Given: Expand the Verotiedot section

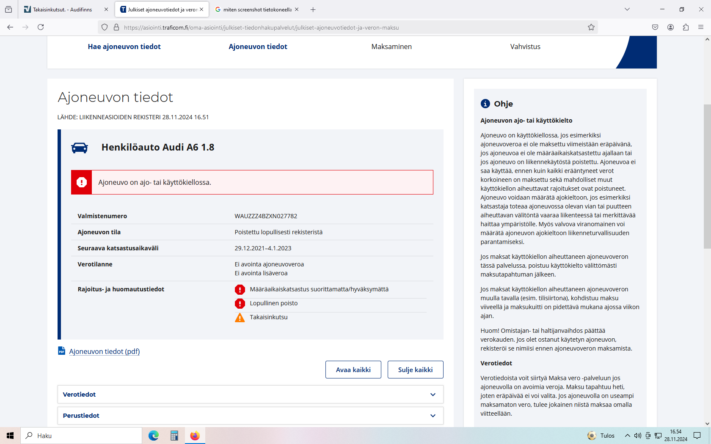Looking at the screenshot, I should 250,395.
